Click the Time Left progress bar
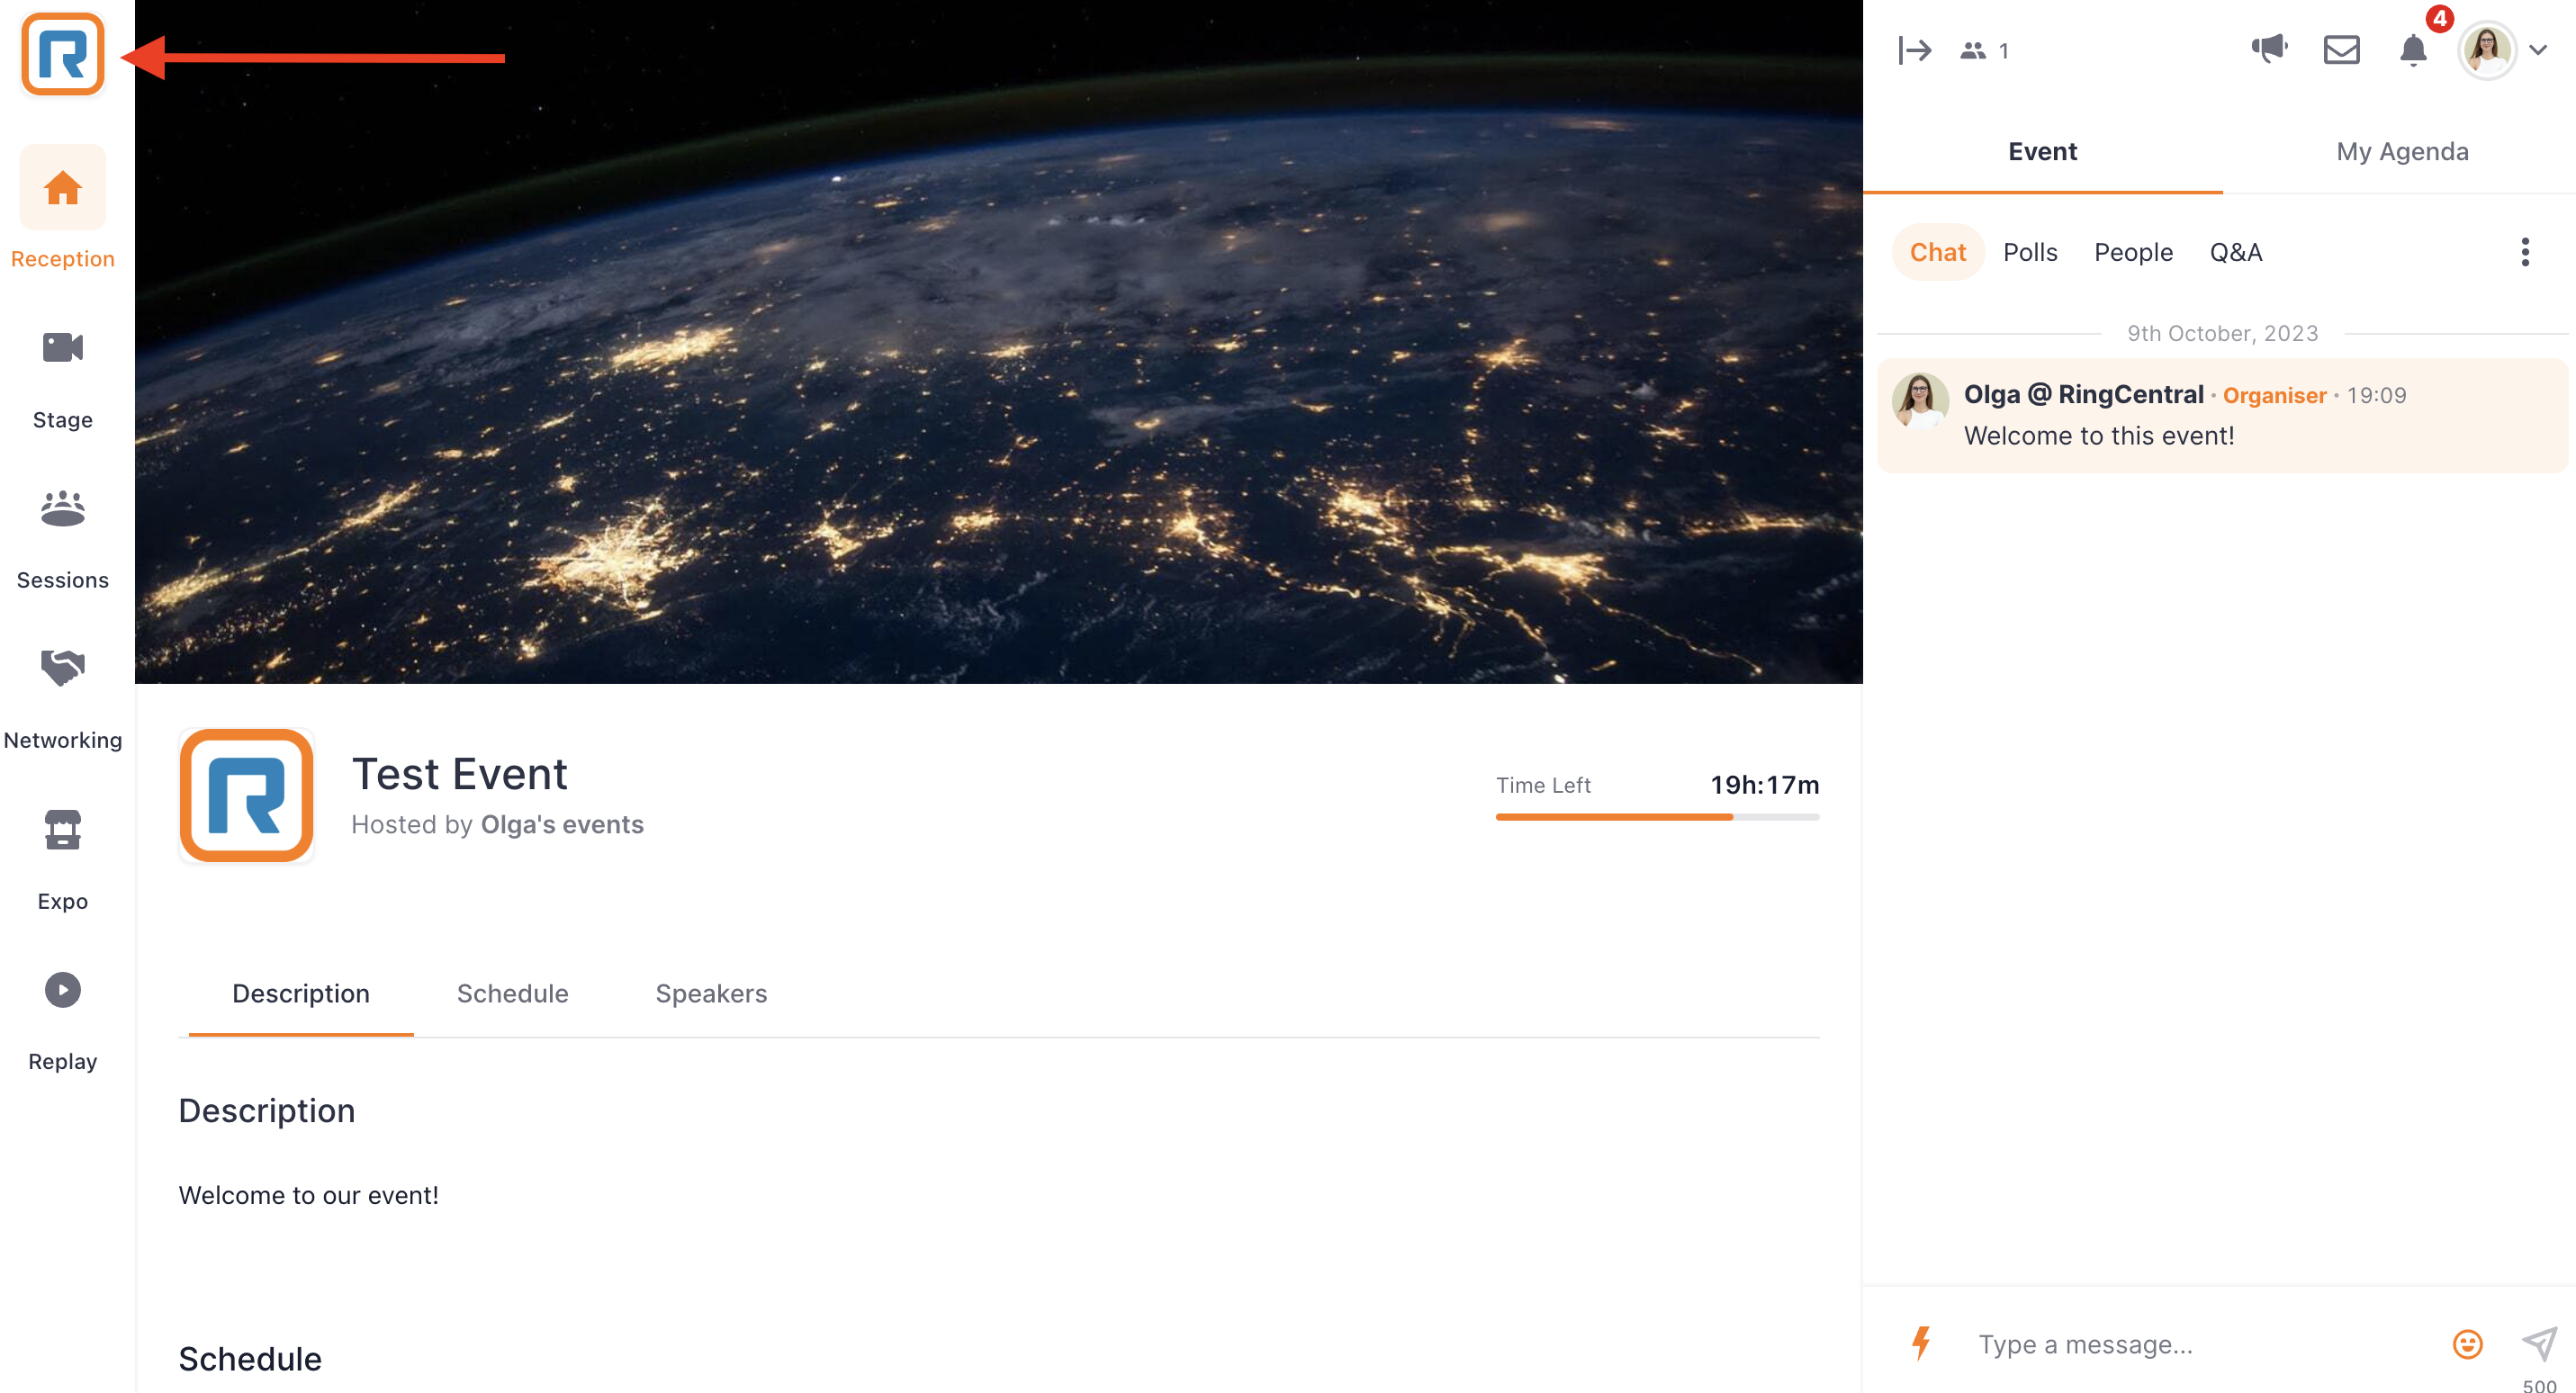The image size is (2576, 1393). (1657, 817)
